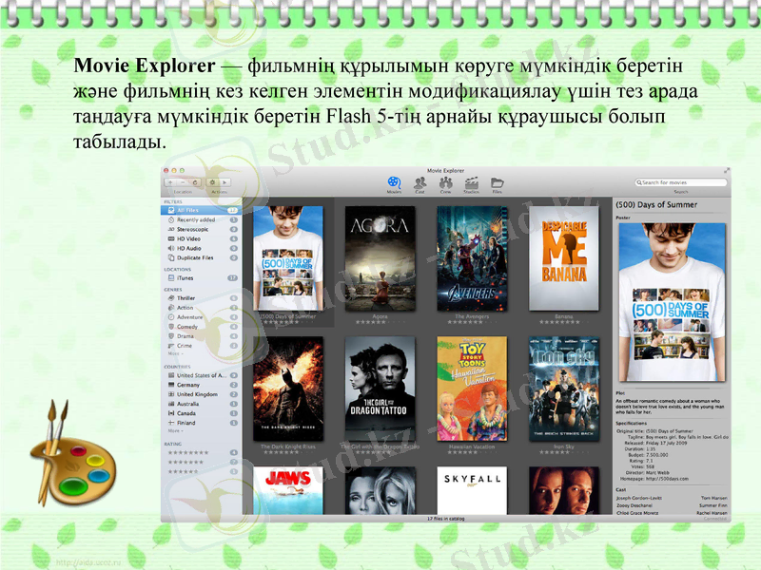Select the Movies icon in the toolbar

[394, 183]
